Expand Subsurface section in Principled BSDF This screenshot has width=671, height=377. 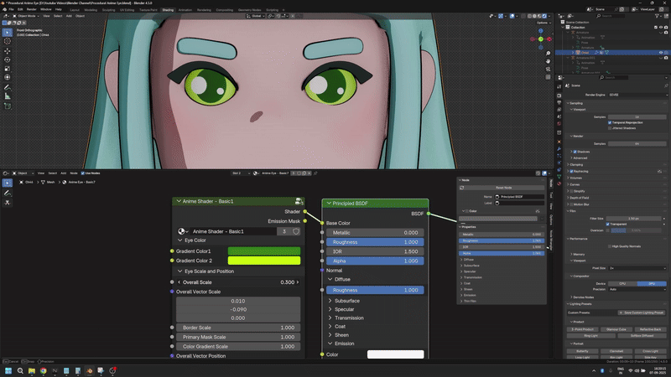pos(330,301)
